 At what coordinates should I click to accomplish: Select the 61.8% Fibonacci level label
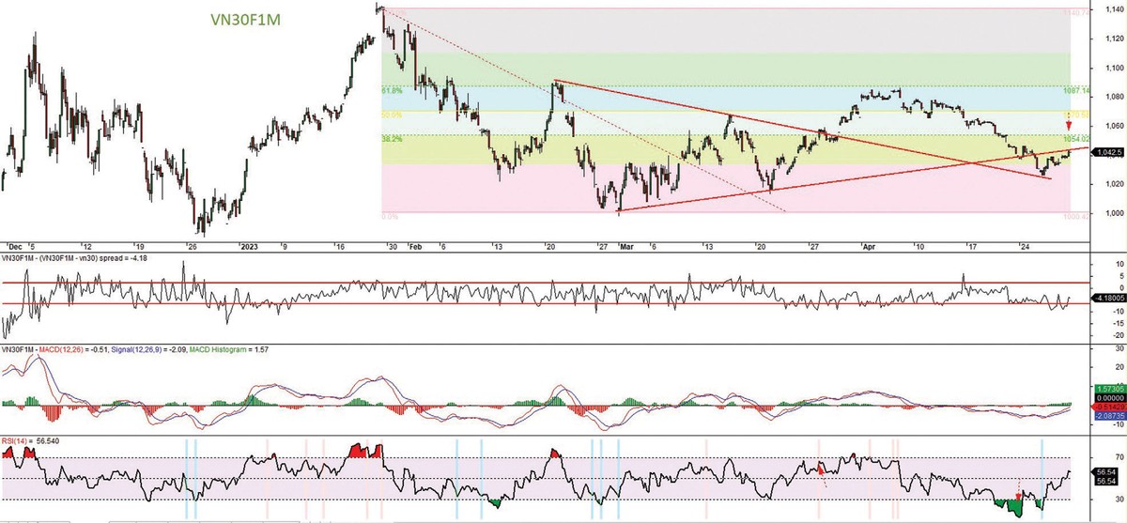point(392,91)
